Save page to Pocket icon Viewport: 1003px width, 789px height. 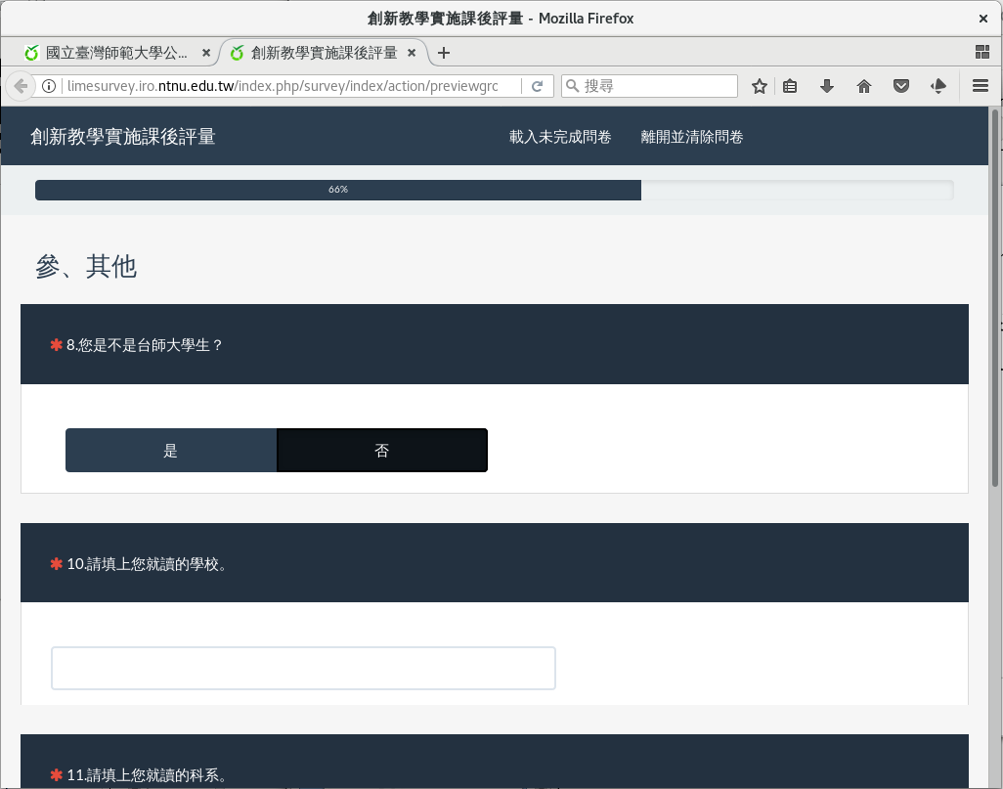coord(901,86)
